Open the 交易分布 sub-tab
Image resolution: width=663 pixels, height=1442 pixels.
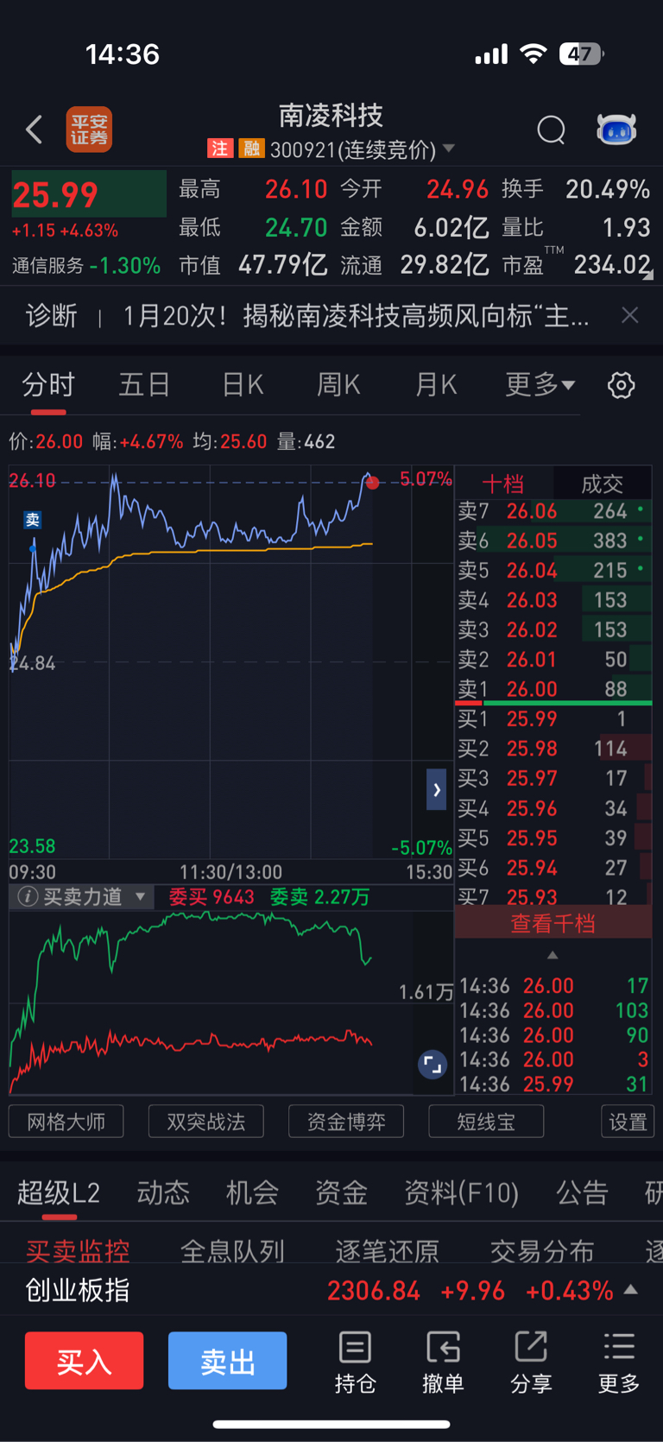click(x=543, y=1249)
